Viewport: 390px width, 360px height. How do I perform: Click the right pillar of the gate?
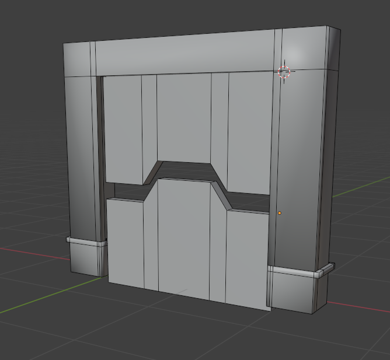pos(301,169)
